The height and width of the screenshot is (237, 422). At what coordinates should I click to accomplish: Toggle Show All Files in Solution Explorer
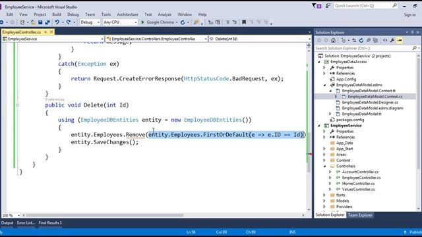[x=375, y=40]
